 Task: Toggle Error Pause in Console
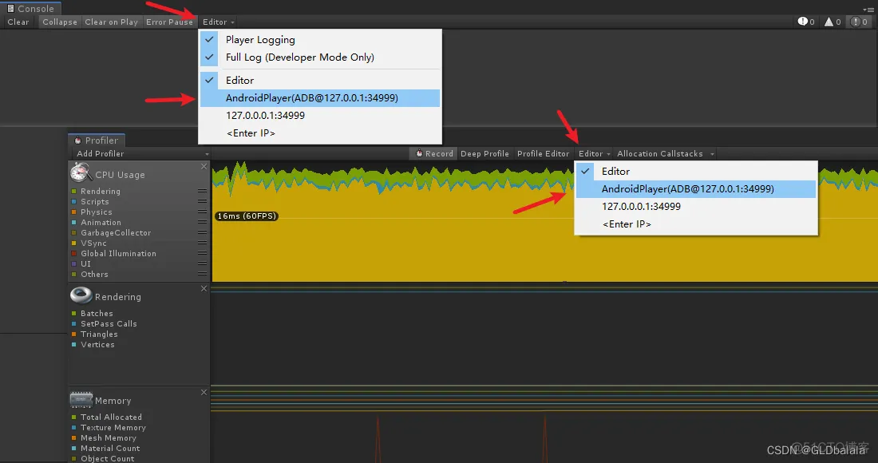pyautogui.click(x=170, y=22)
